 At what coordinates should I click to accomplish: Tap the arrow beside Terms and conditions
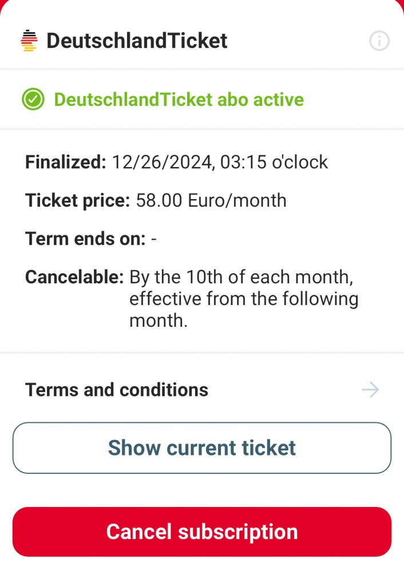point(370,390)
